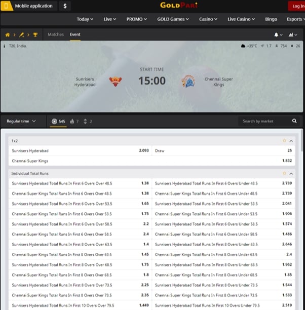Bet on Chennai Super Kings at 1.832
The height and width of the screenshot is (310, 305).
(152, 161)
